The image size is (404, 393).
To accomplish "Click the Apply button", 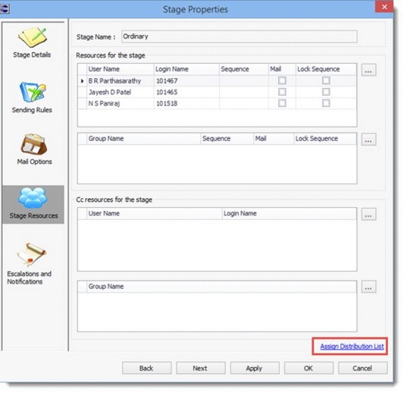I will [x=255, y=368].
